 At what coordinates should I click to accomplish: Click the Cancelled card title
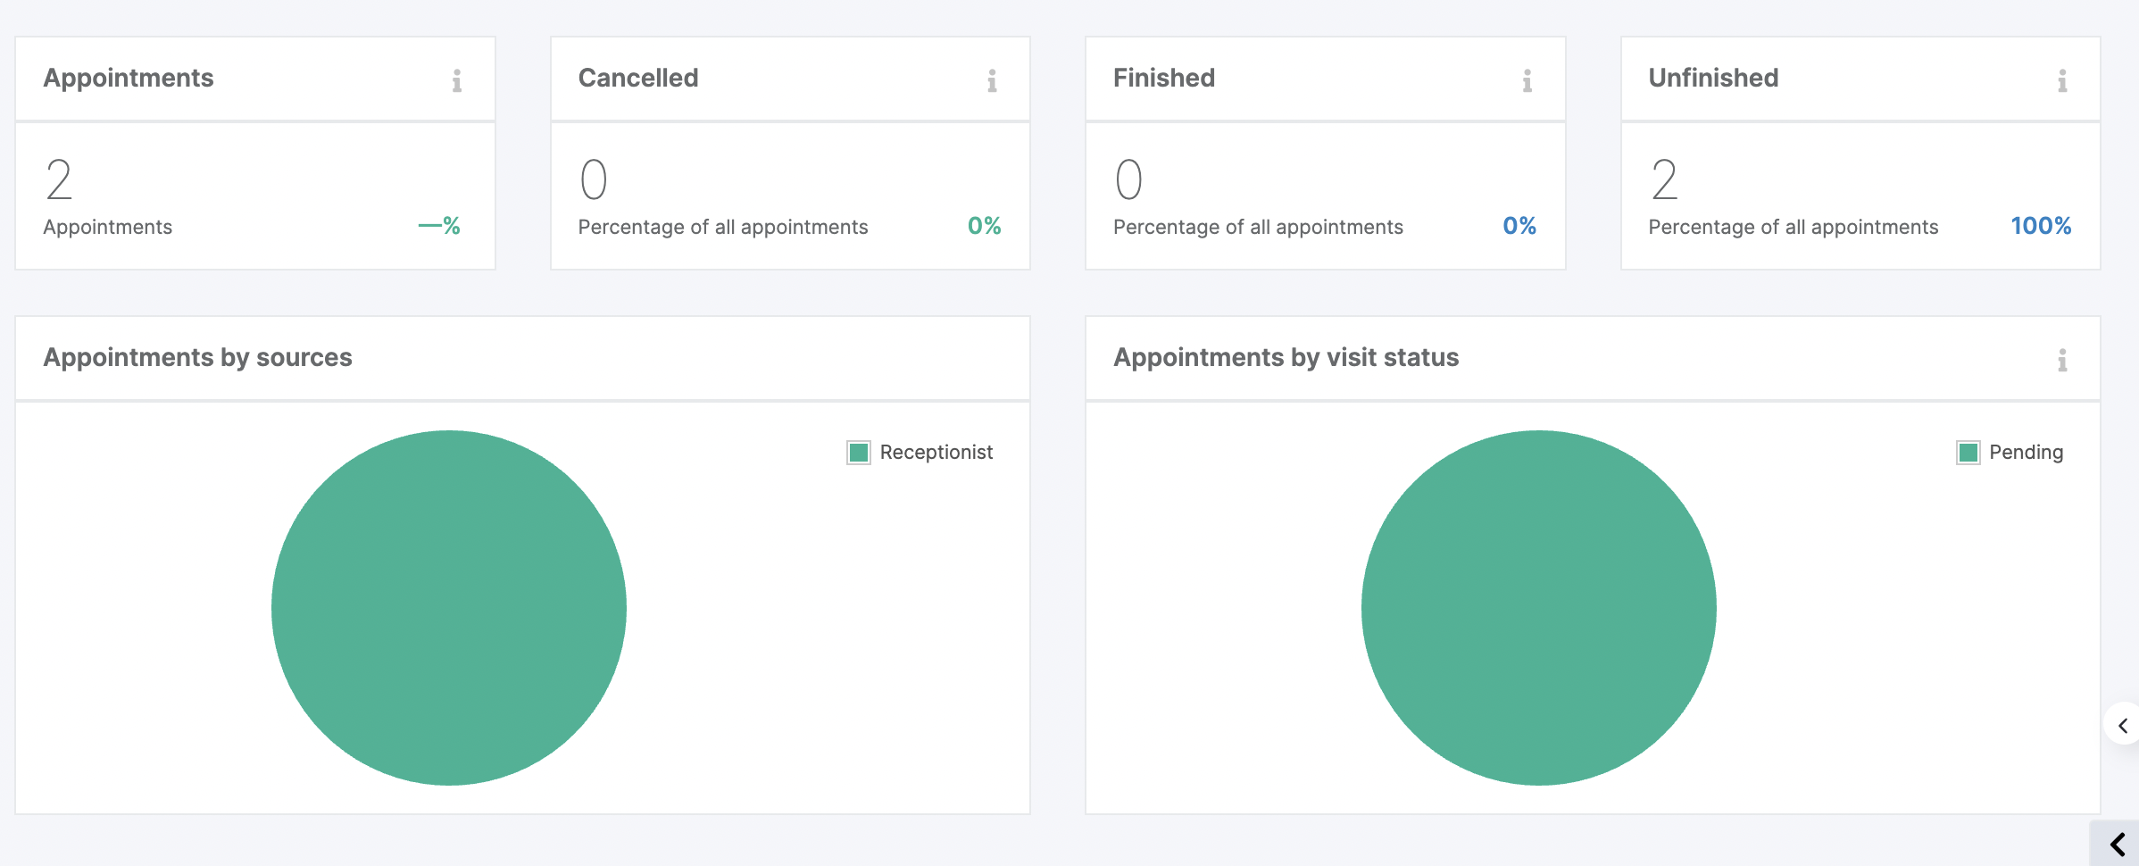click(637, 78)
